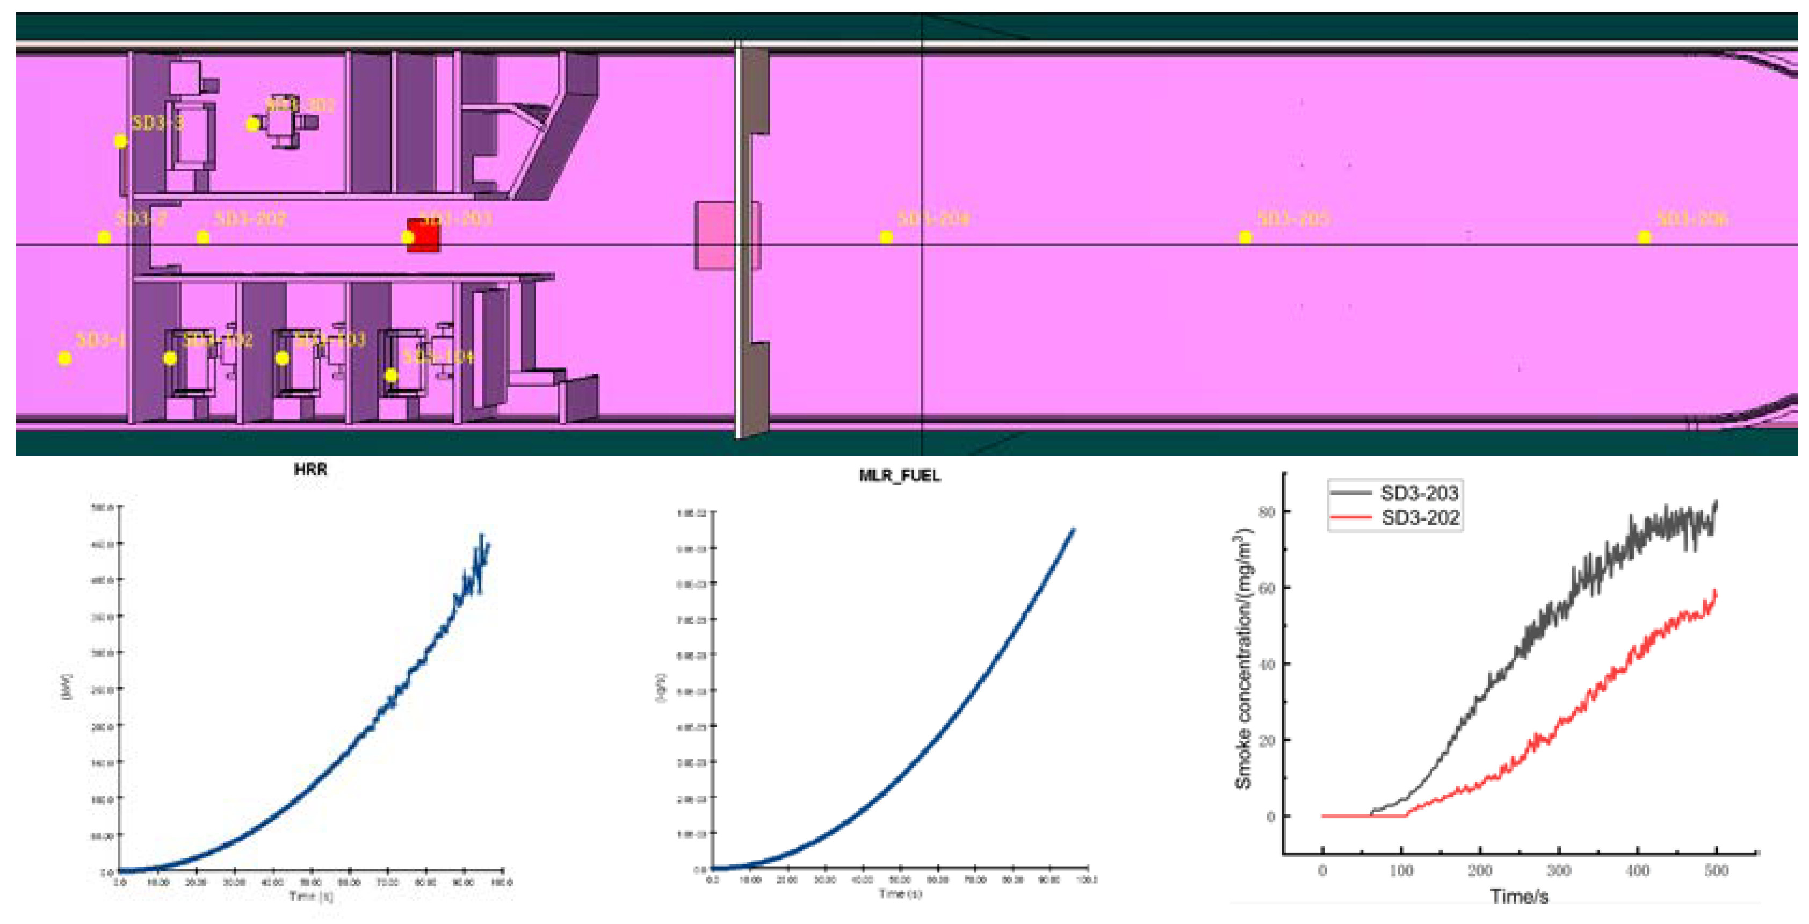Click the yellow marker beside upper-room table
Screen dimensions: 1809x924
[x=252, y=125]
